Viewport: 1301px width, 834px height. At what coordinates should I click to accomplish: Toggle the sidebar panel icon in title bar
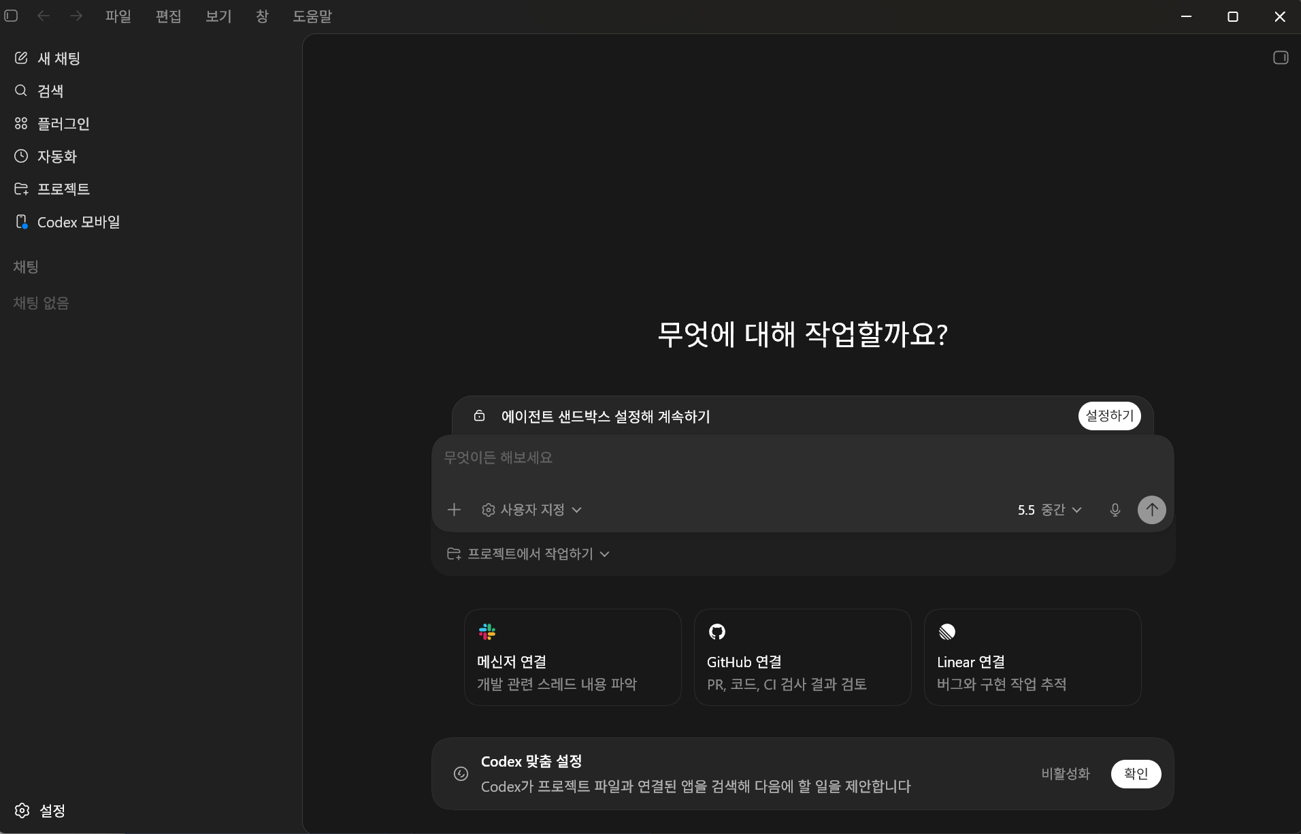[x=11, y=16]
